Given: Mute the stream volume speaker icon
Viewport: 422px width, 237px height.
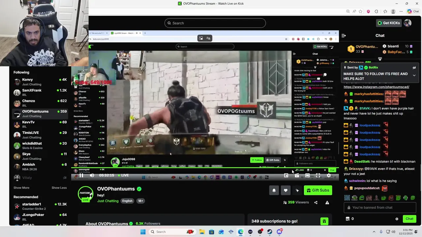Looking at the screenshot, I should click(x=92, y=175).
